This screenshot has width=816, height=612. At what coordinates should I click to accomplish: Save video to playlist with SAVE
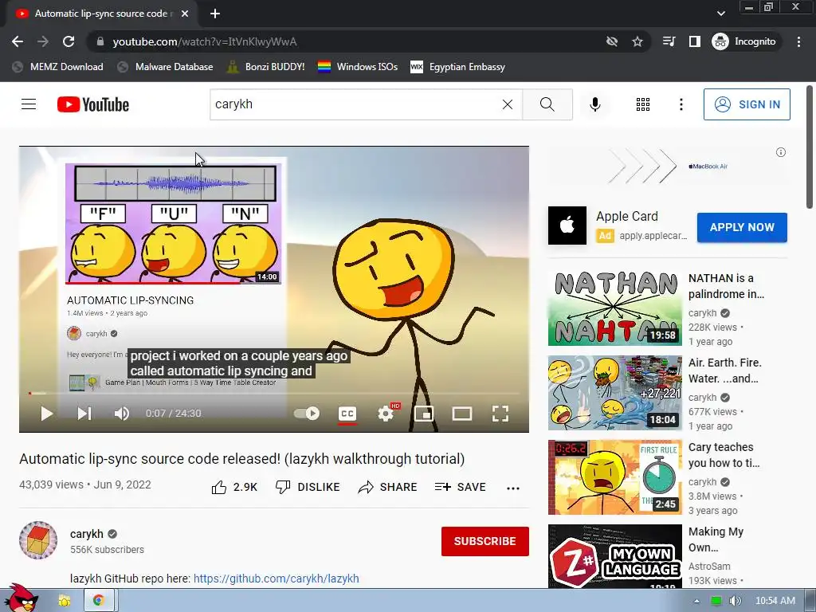coord(460,487)
